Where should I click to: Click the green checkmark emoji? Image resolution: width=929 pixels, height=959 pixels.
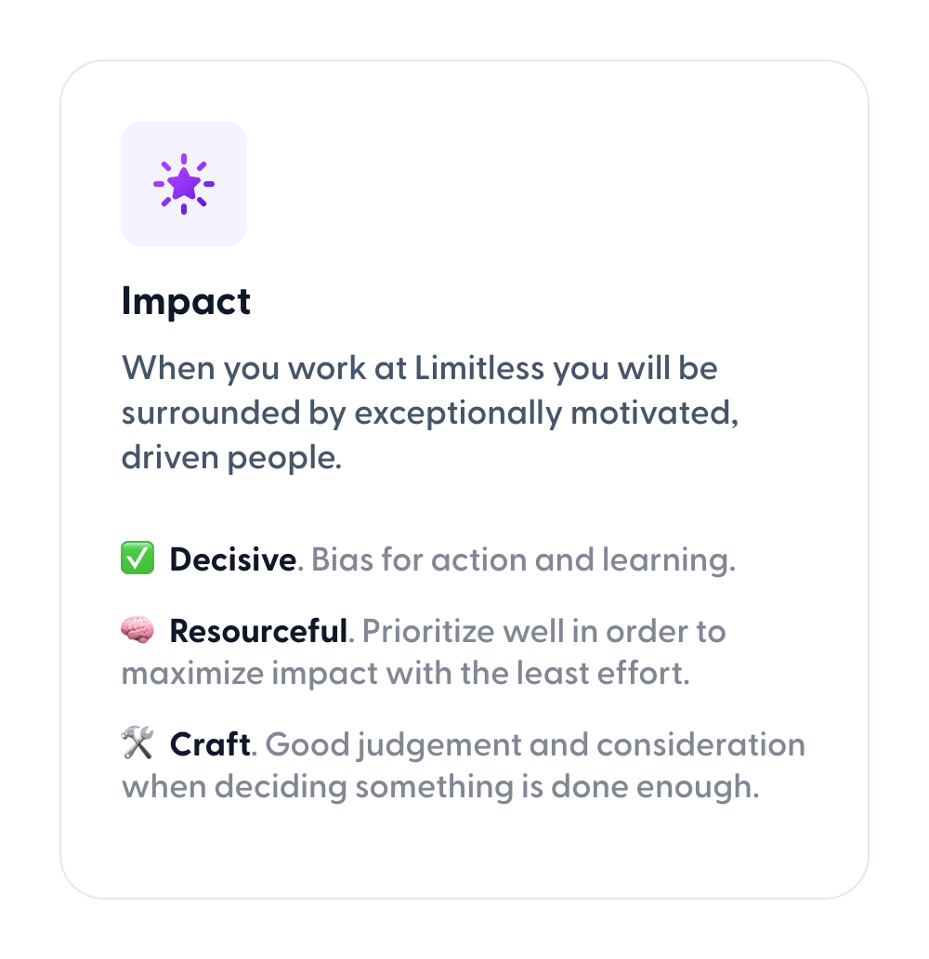[x=137, y=560]
